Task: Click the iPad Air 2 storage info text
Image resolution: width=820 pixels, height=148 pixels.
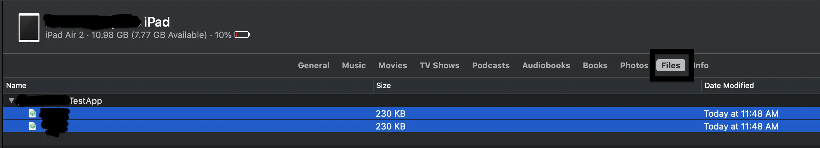Action: [126, 35]
